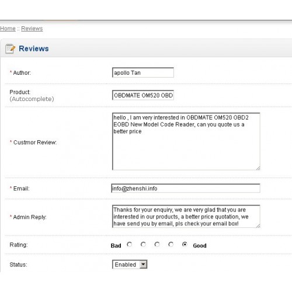292x292 pixels.
Task: Focus the Product autocomplete field
Action: click(x=143, y=95)
